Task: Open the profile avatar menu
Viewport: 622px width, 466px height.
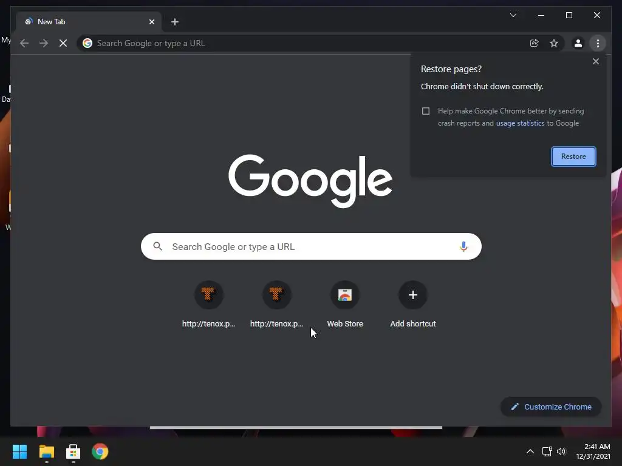Action: tap(578, 43)
